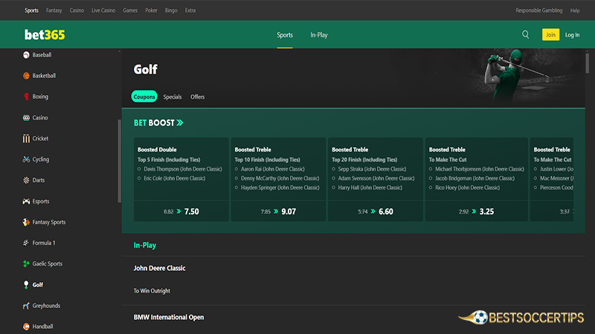
Task: Click the yellow Join button
Action: coord(550,35)
